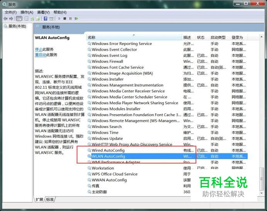Click the Export list toolbar icon
This screenshot has height=211, width=267.
pos(38,19)
